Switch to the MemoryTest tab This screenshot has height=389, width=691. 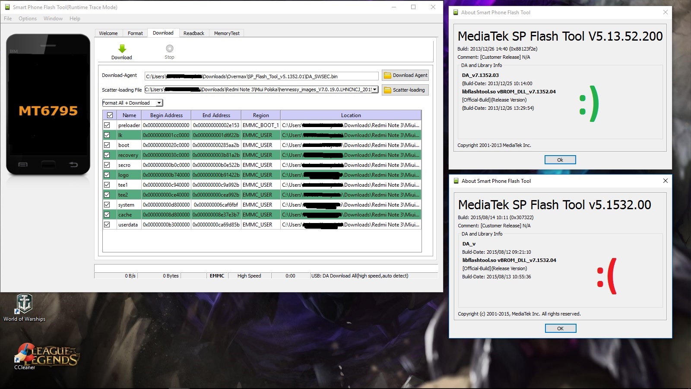(x=226, y=33)
